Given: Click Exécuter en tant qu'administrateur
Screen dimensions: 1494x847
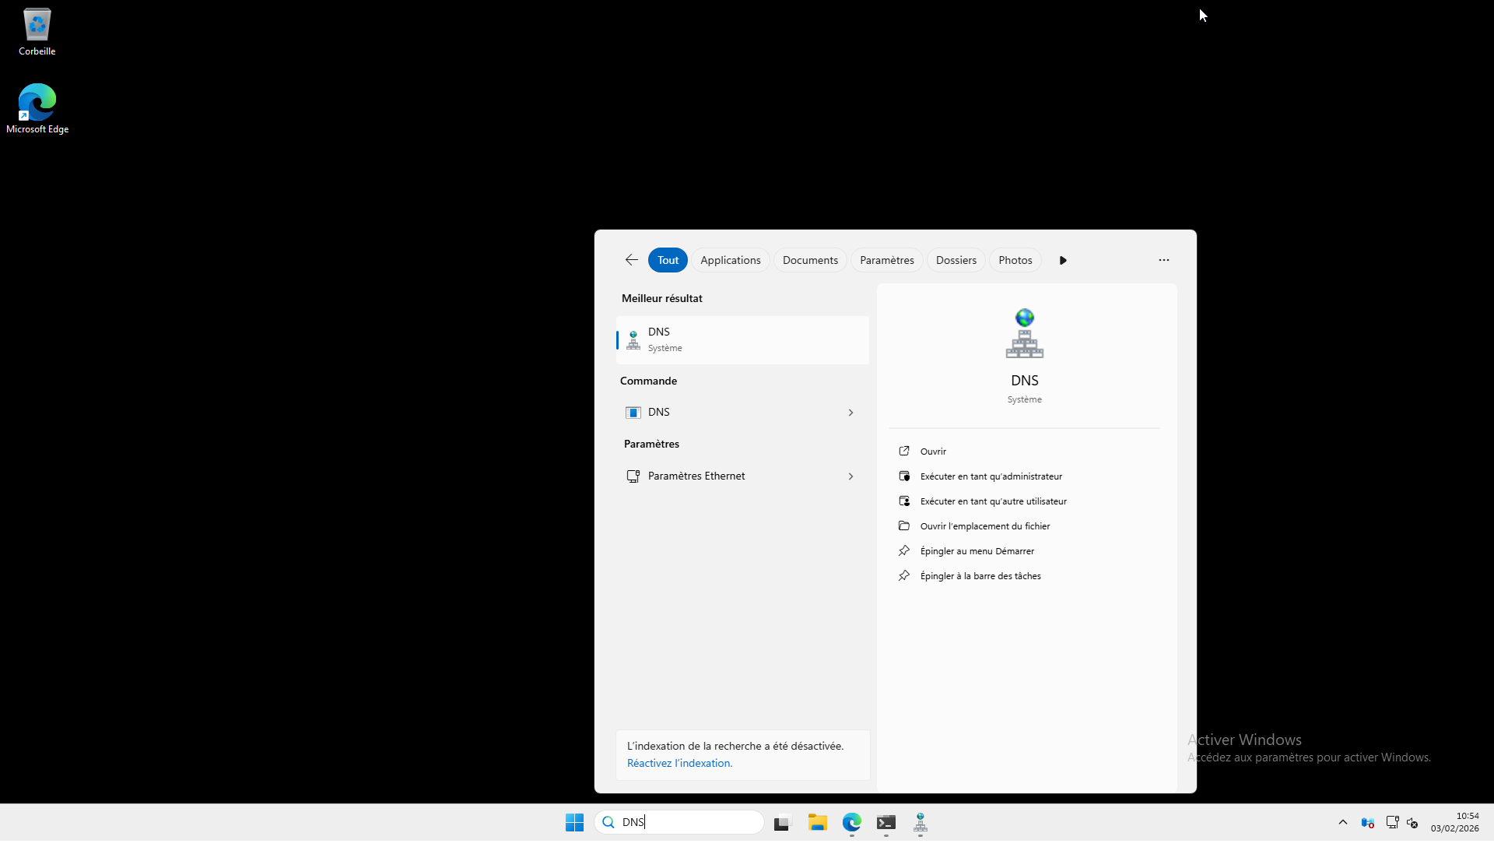Looking at the screenshot, I should (x=991, y=476).
